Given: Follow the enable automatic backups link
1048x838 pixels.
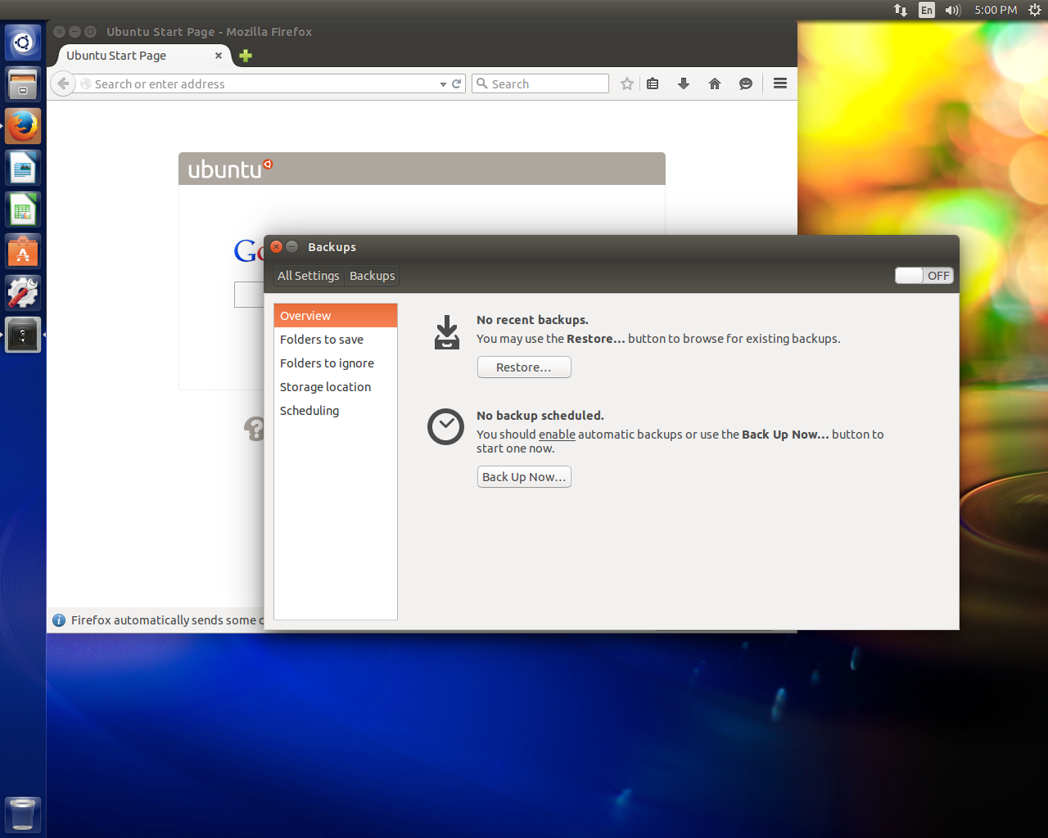Looking at the screenshot, I should [x=557, y=435].
